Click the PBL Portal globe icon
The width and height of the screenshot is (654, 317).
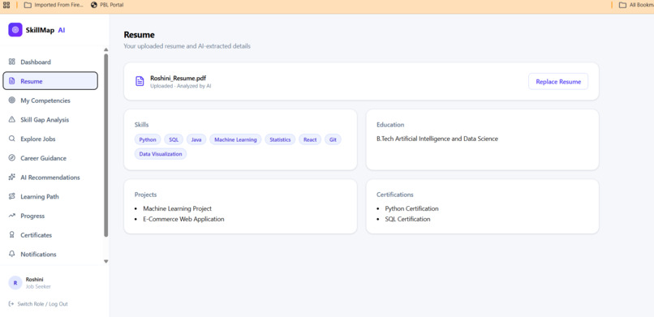(94, 5)
